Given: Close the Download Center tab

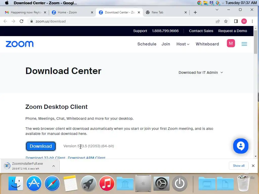Looking at the screenshot, I should (x=139, y=12).
